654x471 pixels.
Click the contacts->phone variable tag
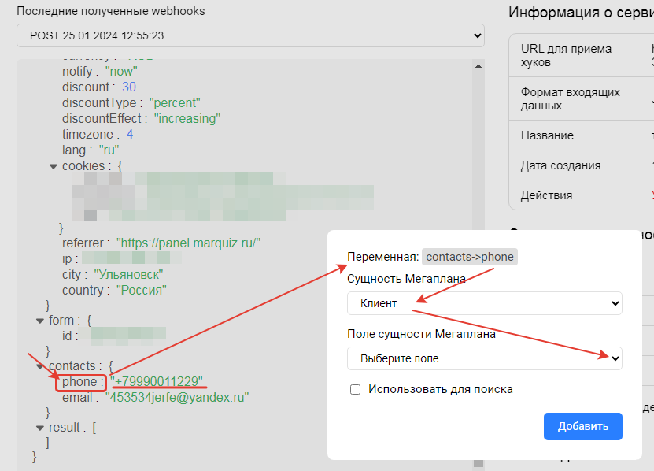point(471,257)
